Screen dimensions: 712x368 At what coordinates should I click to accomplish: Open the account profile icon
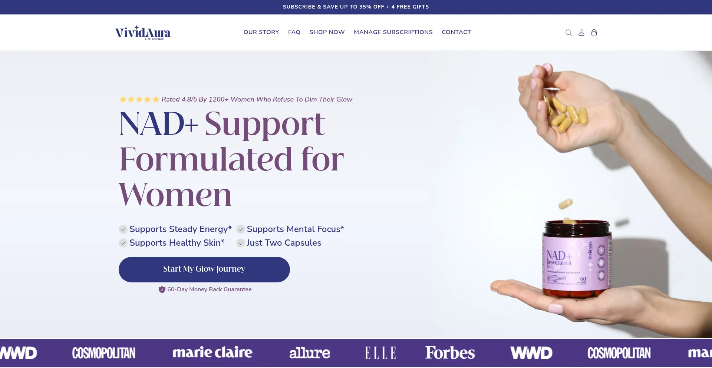click(581, 33)
